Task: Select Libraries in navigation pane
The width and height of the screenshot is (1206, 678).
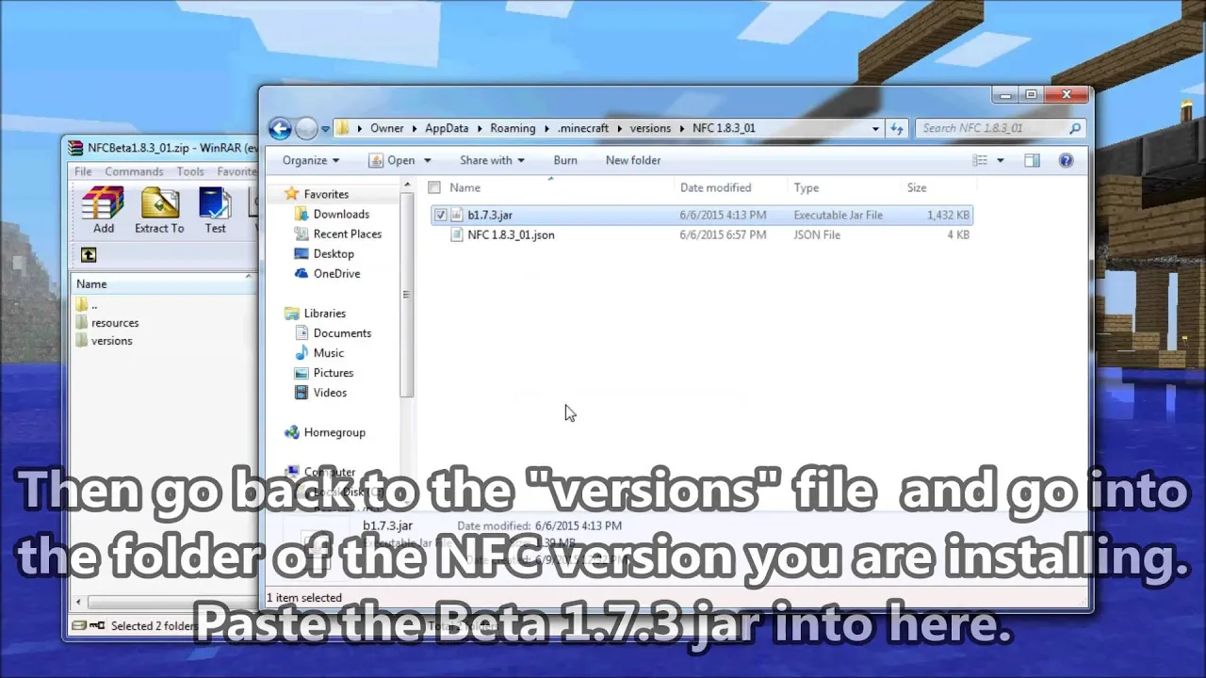Action: 324,313
